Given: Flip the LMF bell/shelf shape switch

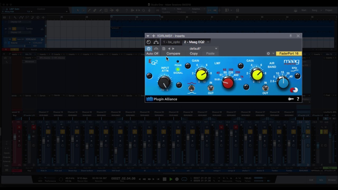Looking at the screenshot, I should coord(191,88).
